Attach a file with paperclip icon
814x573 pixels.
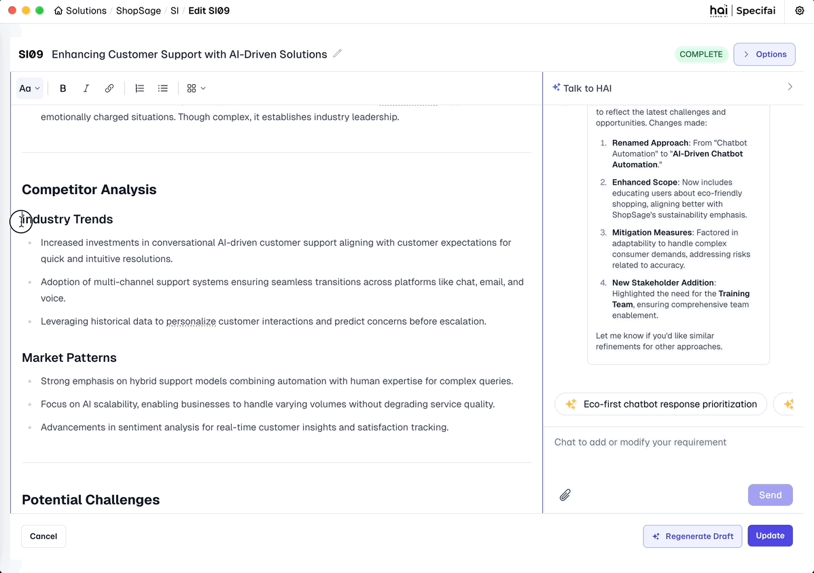click(565, 495)
